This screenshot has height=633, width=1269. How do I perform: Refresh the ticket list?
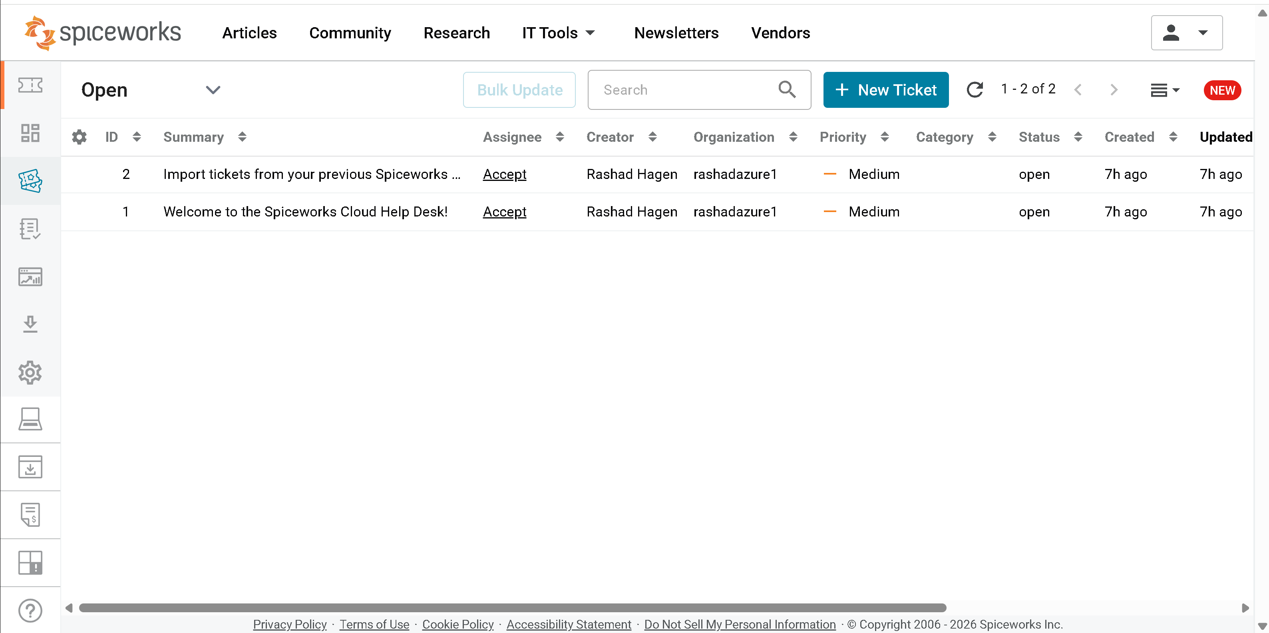coord(975,89)
